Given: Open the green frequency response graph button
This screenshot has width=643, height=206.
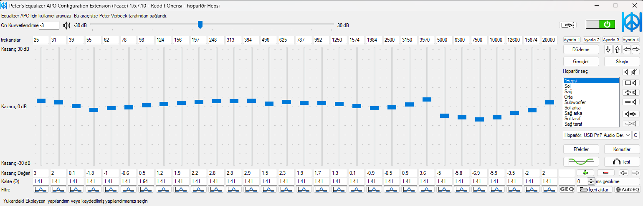Looking at the screenshot, I should click(581, 161).
